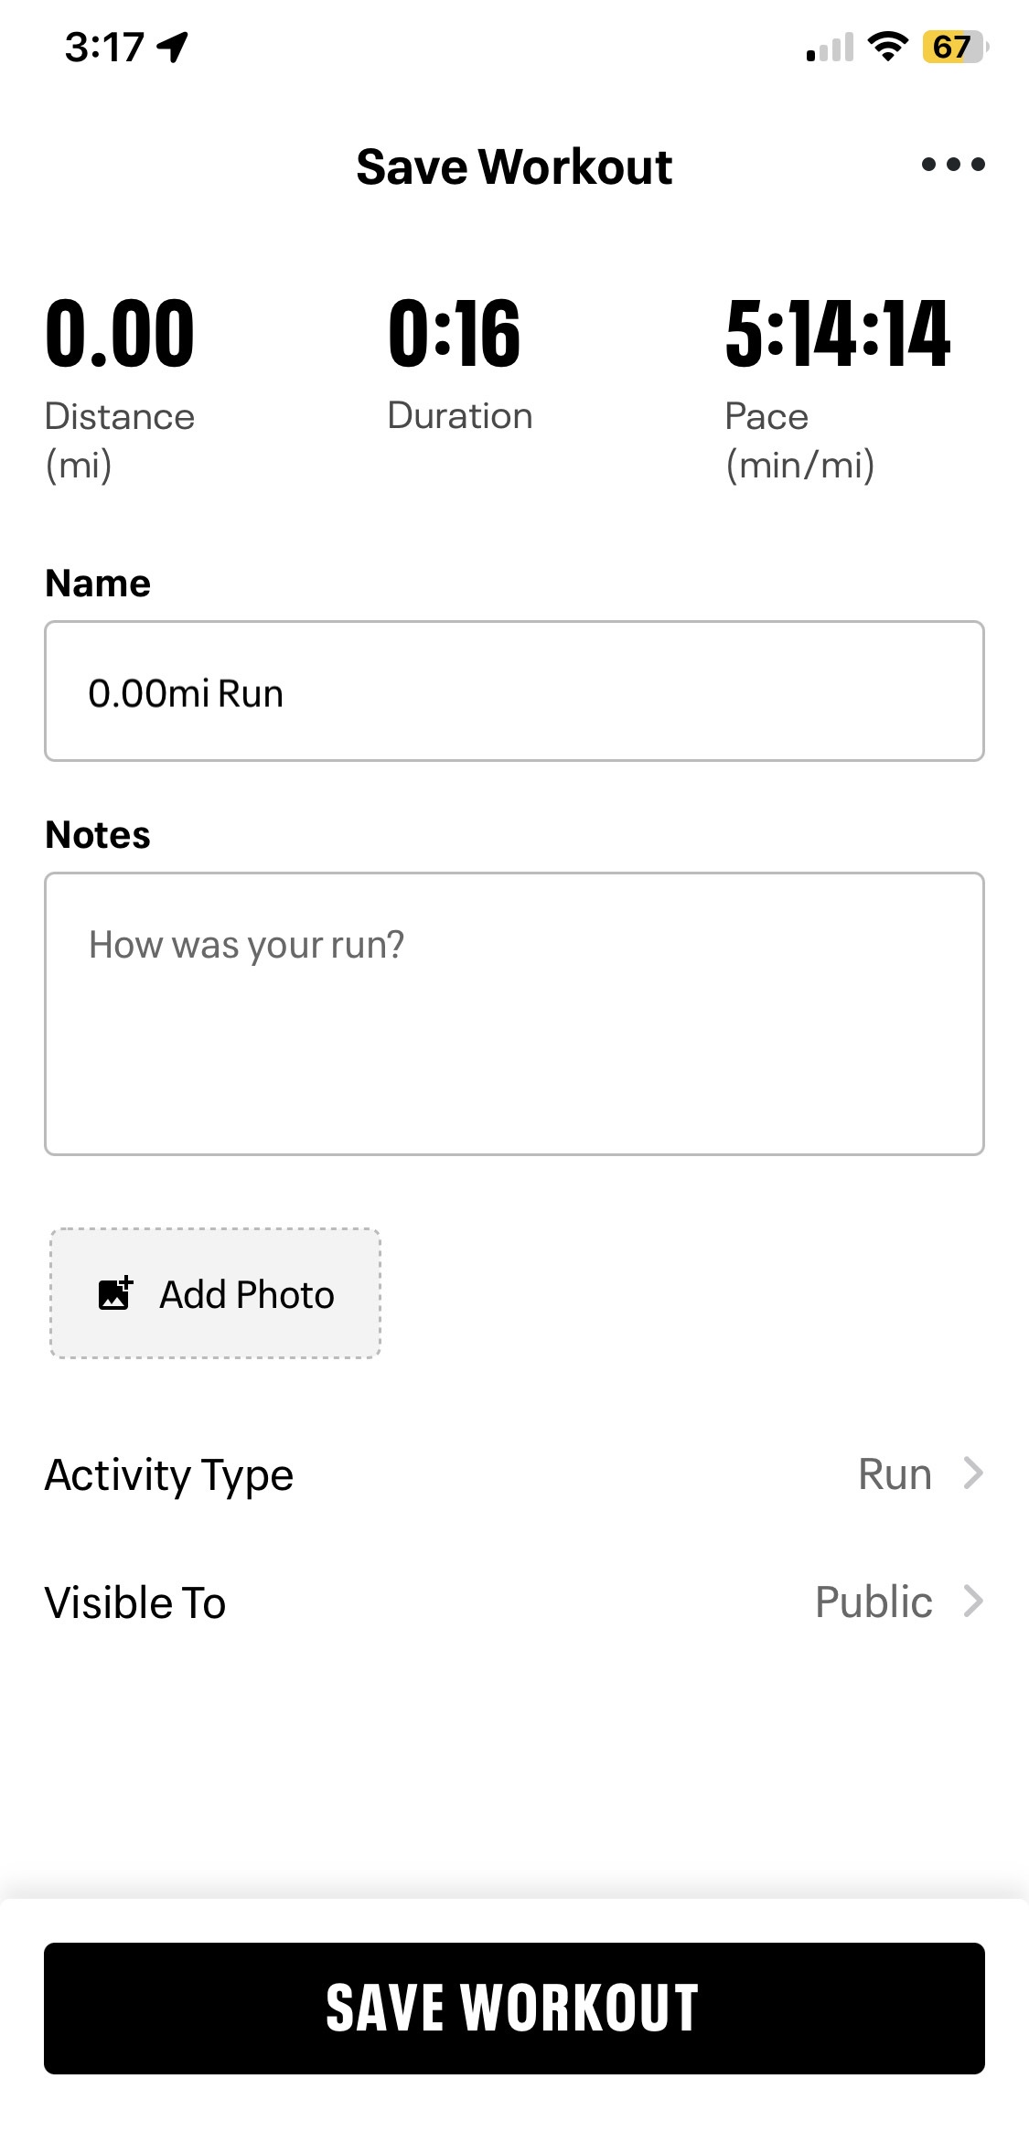Focus the Notes text area

tap(514, 1013)
